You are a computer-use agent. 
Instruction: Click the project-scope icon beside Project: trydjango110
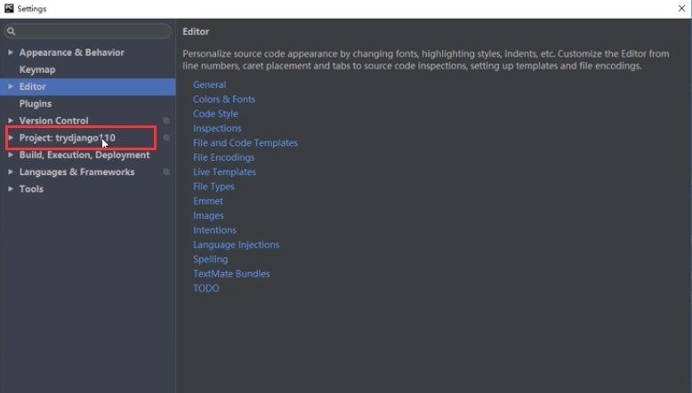(x=166, y=138)
